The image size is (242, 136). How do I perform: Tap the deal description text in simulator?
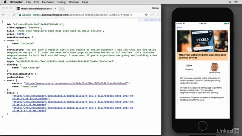[202, 89]
